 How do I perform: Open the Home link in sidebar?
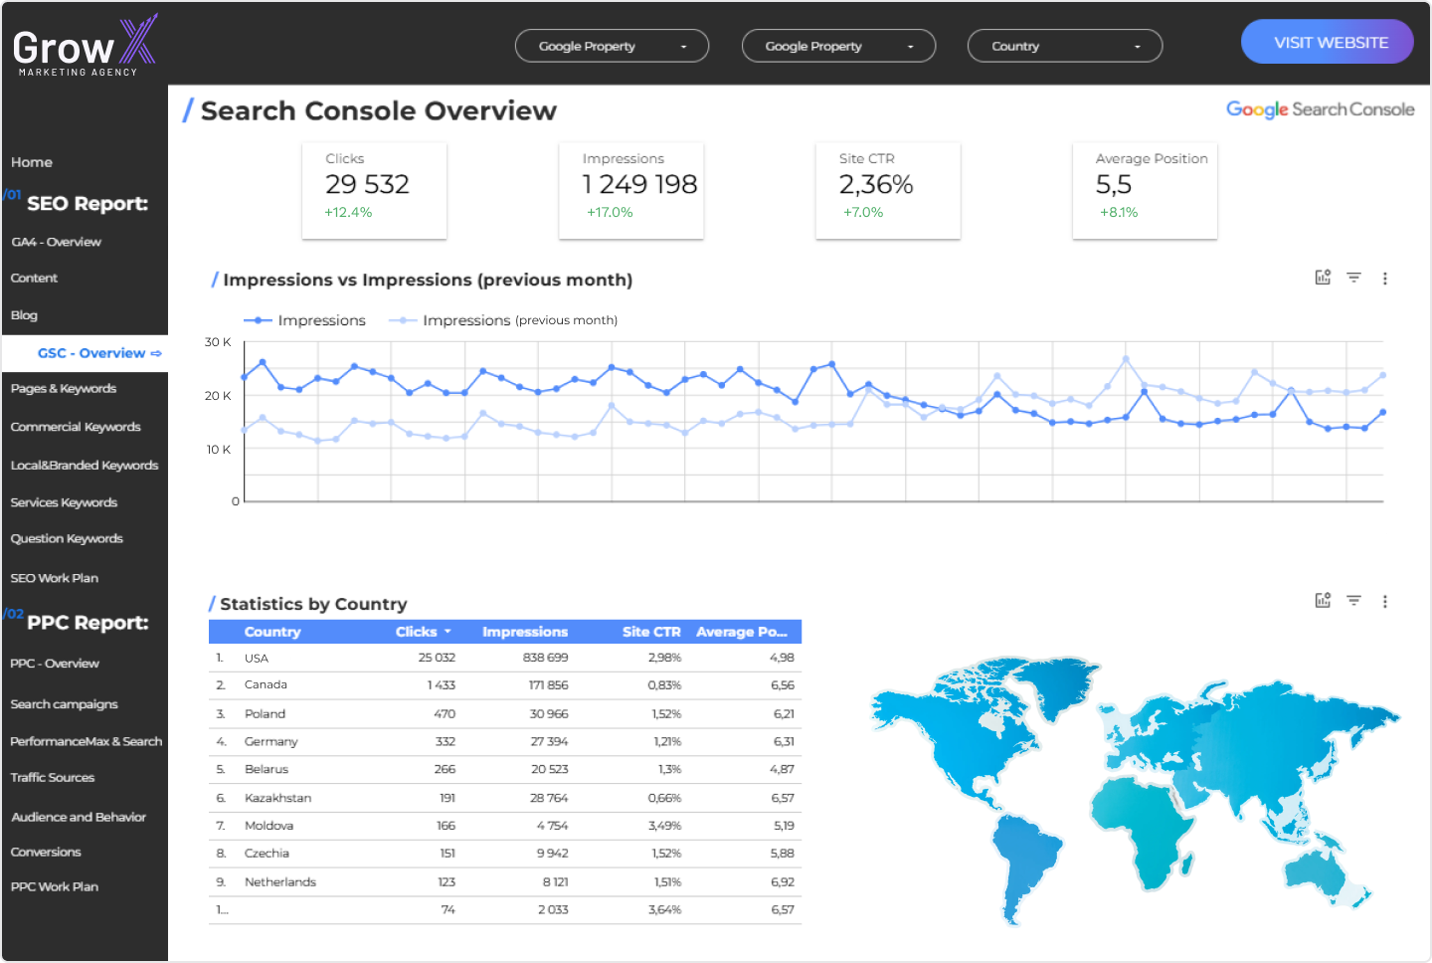click(x=32, y=162)
